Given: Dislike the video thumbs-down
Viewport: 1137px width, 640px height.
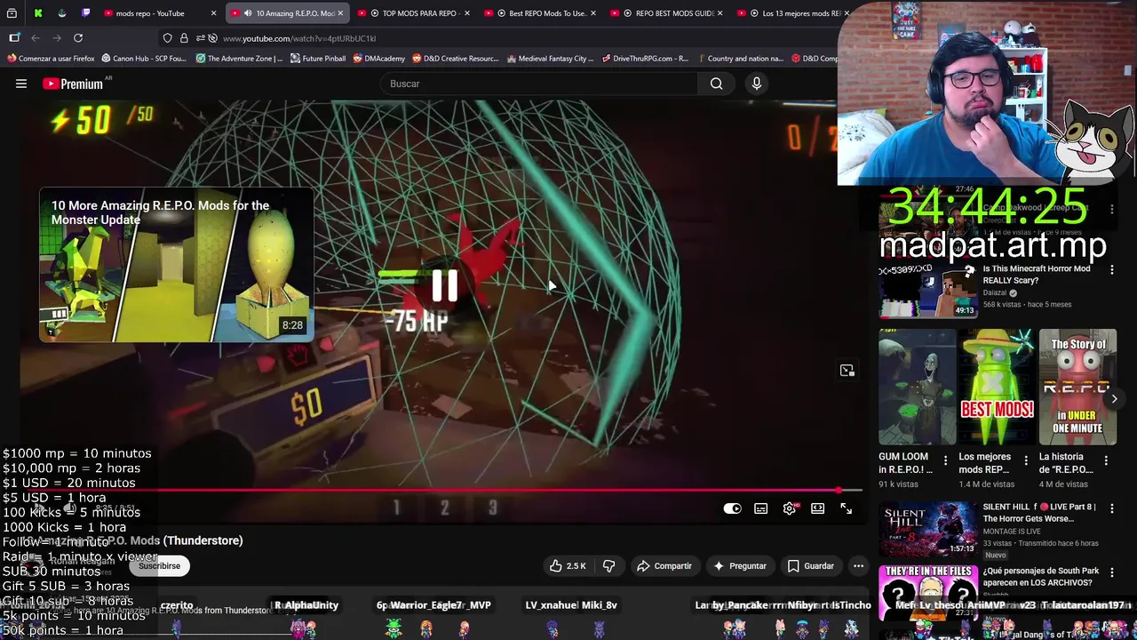Looking at the screenshot, I should click(608, 565).
